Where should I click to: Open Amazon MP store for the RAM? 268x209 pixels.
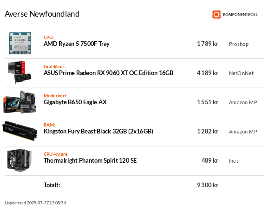243,132
